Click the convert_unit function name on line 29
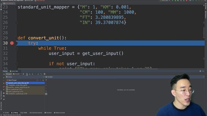Viewport: 207px width, 116px height. 43,38
